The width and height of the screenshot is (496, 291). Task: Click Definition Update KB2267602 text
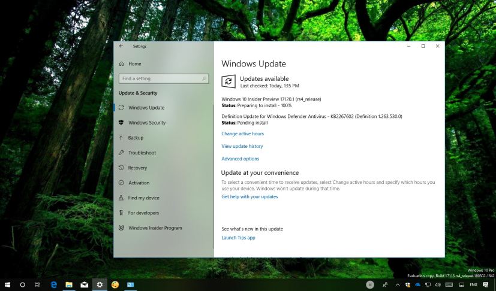point(312,116)
